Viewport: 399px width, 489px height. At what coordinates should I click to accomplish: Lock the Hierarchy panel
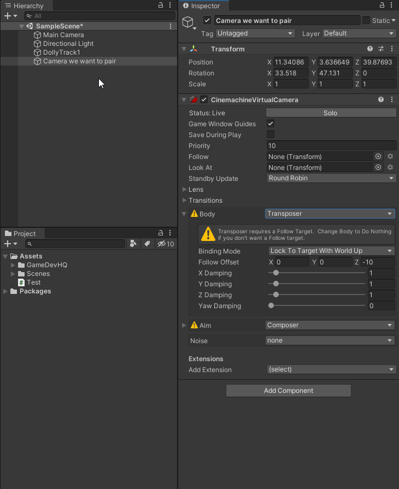click(x=160, y=5)
